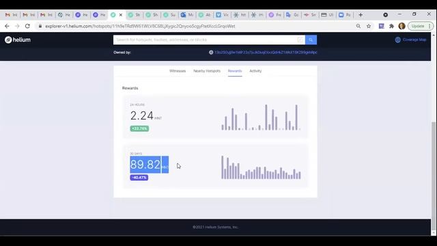Click the 'Rewards' section heading
Viewport: 437px width, 246px height.
(130, 88)
